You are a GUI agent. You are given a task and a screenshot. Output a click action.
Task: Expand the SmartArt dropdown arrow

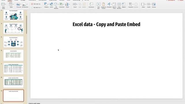[x=64, y=4]
